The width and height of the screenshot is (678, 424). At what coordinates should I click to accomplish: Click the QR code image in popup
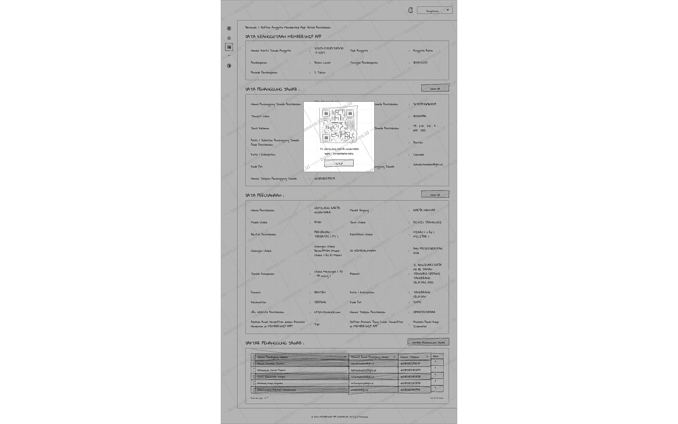click(339, 125)
